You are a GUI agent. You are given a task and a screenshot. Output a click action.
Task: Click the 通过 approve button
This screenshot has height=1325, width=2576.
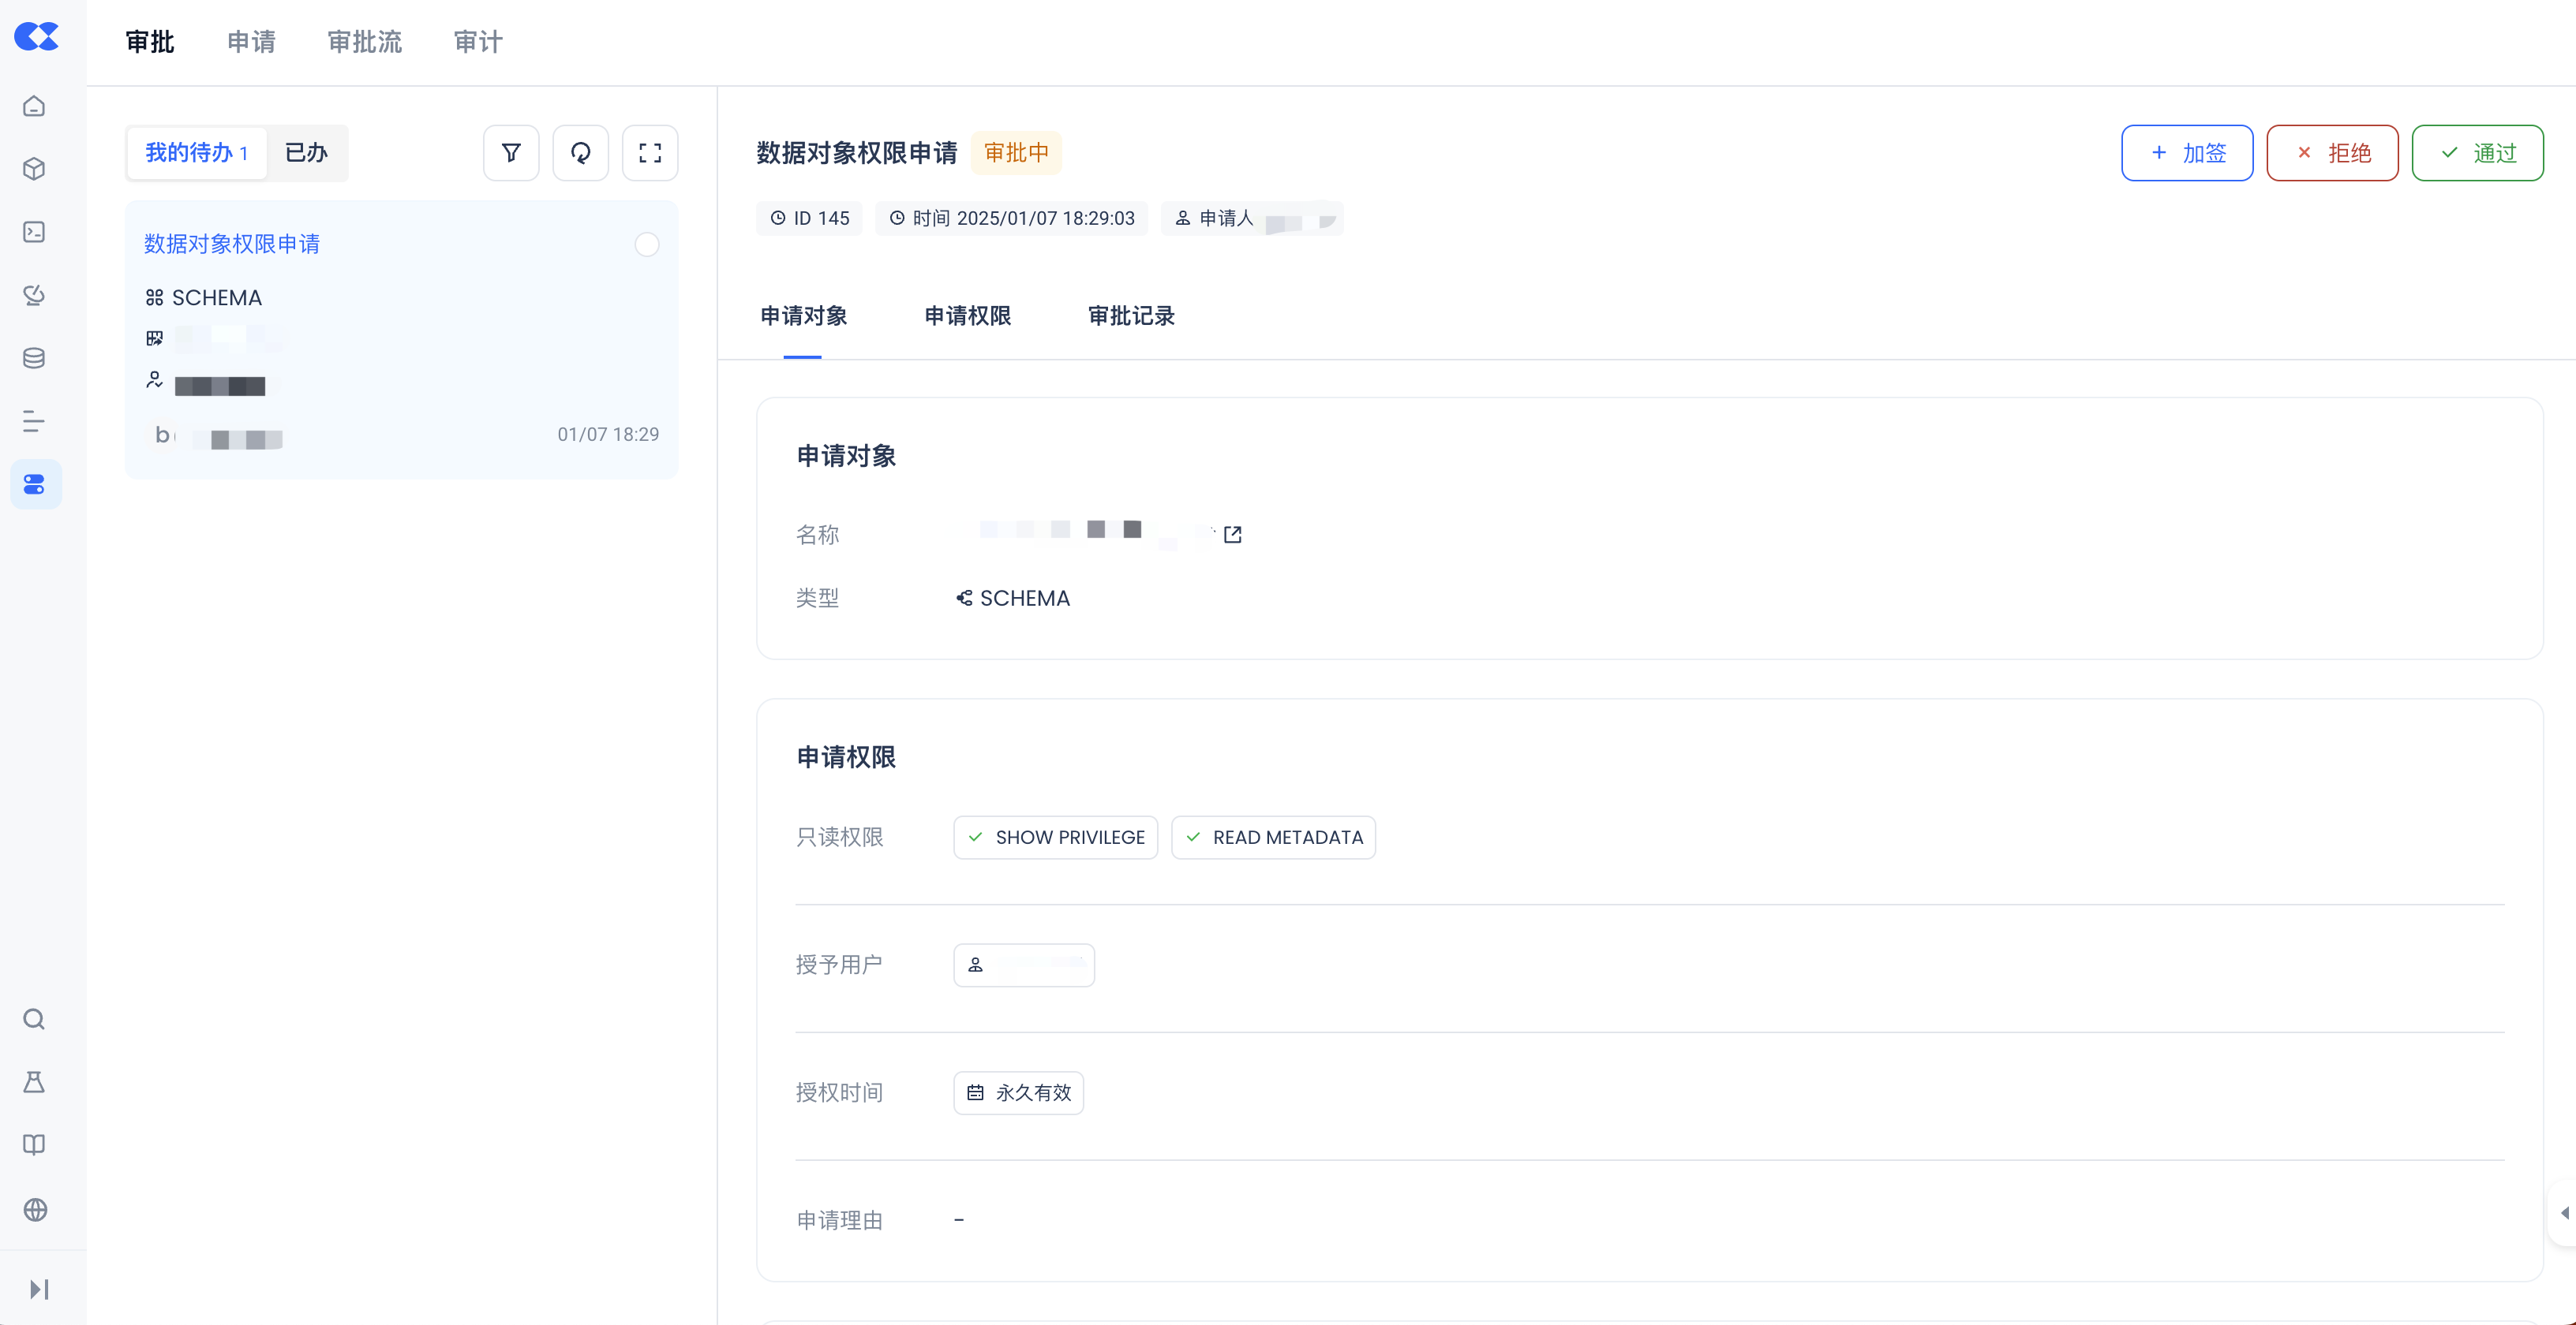(x=2477, y=153)
